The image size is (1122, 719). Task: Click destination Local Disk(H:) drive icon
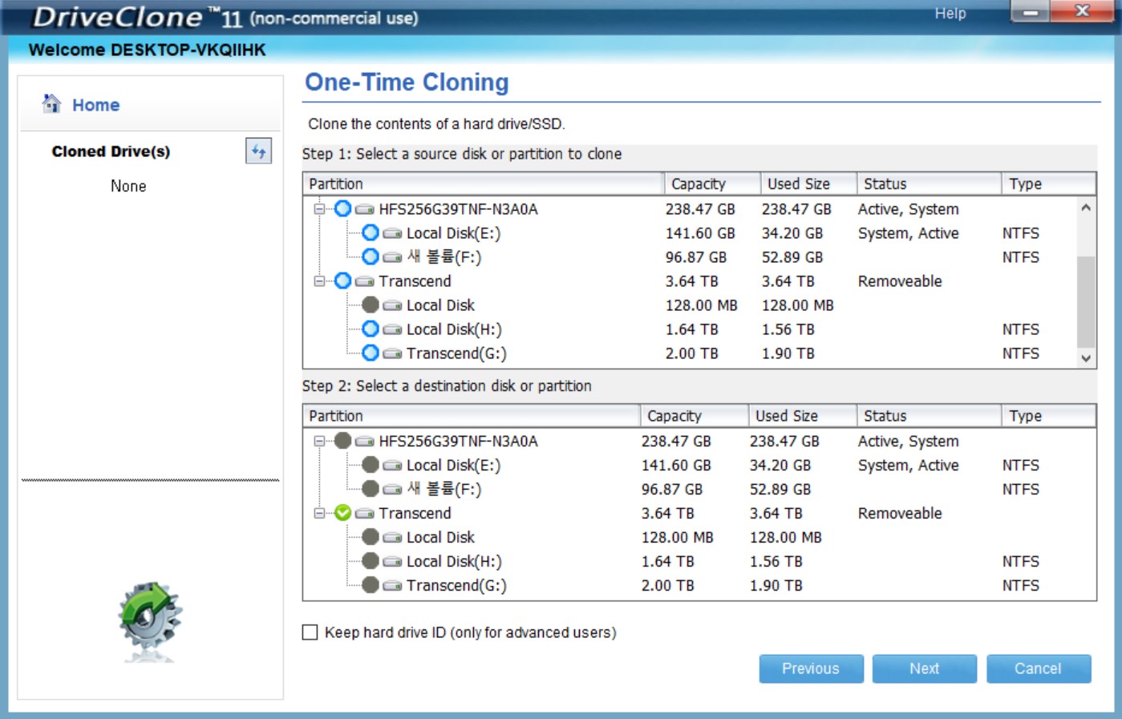point(392,562)
